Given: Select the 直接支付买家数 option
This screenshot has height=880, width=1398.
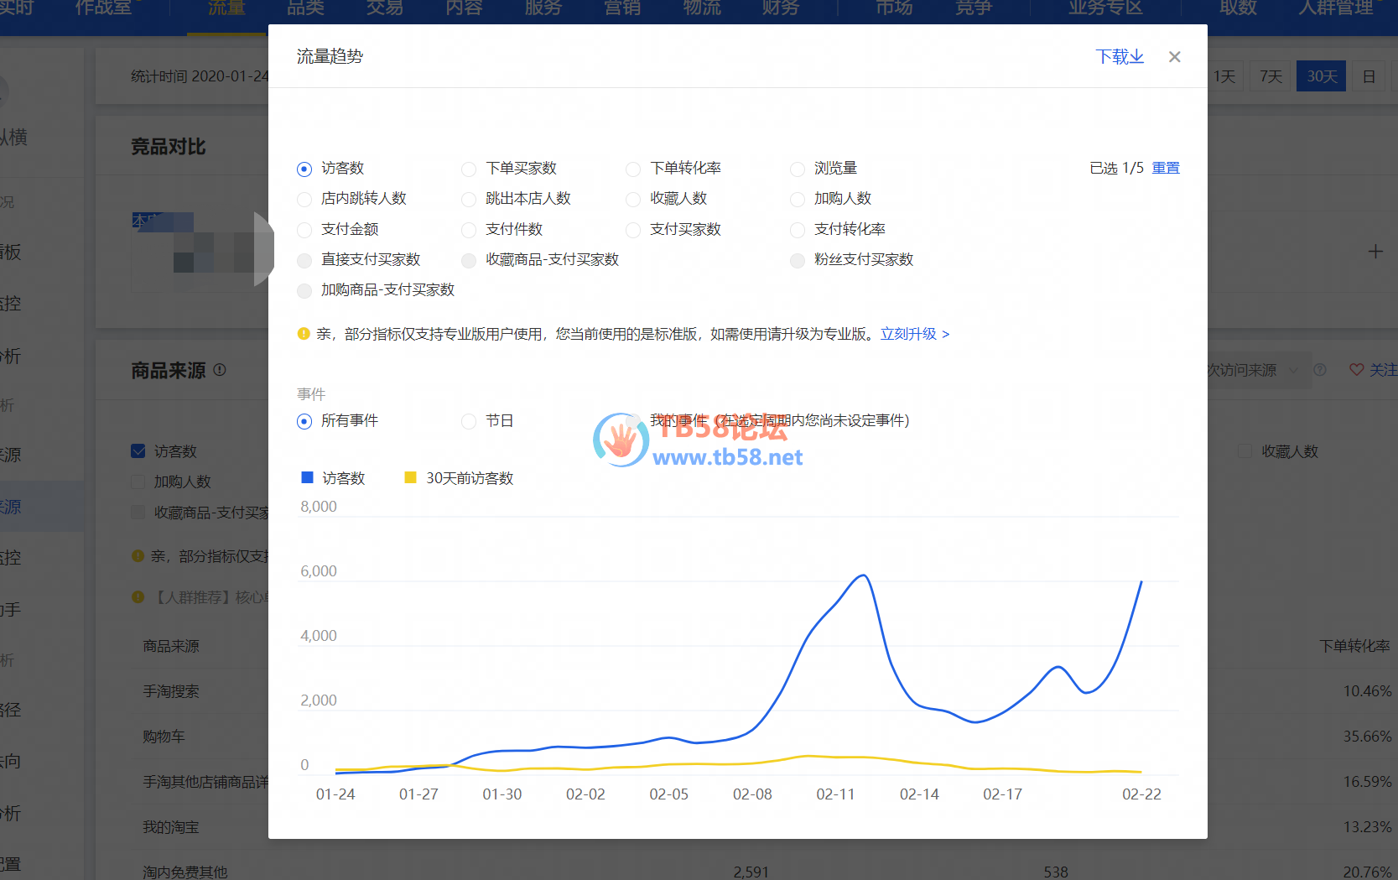Looking at the screenshot, I should tap(304, 261).
